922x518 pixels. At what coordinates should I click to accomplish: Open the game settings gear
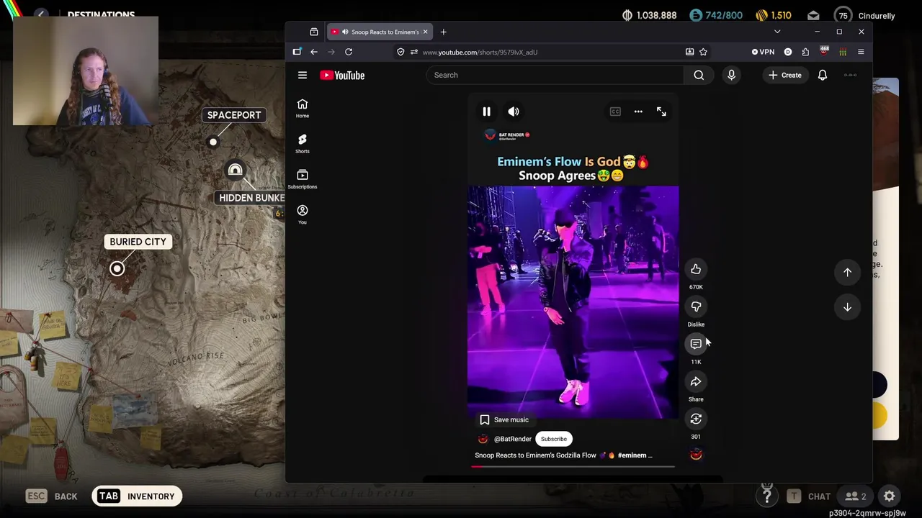click(x=890, y=496)
